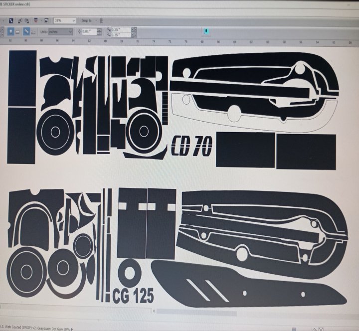This screenshot has width=359, height=331.
Task: Click the nudge distance stepper arrows
Action: (99, 31)
